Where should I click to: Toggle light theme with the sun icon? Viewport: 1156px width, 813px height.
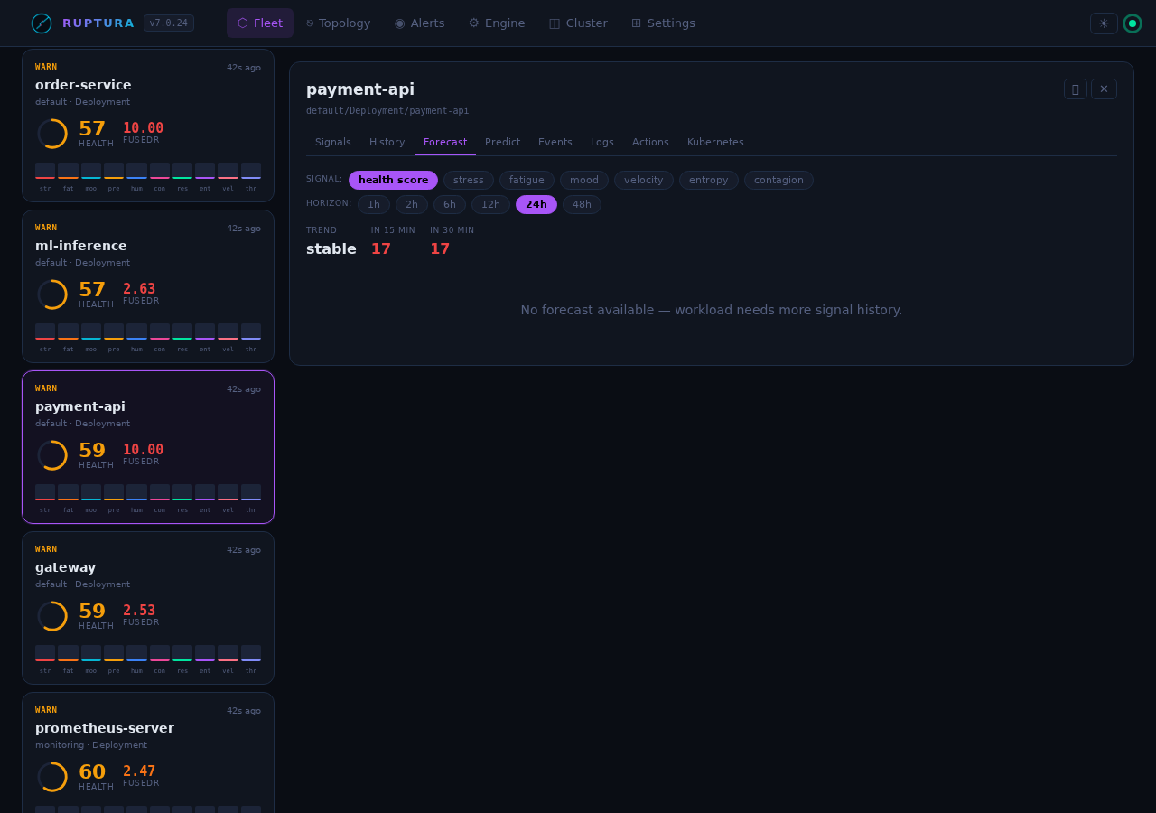click(1104, 23)
